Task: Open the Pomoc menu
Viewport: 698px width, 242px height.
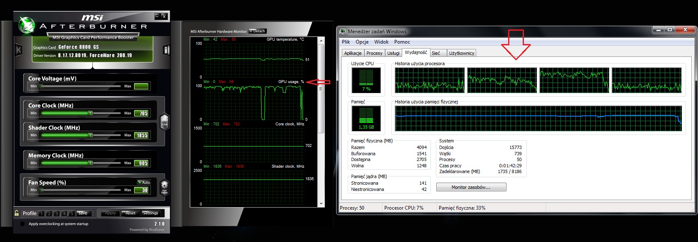Action: click(402, 42)
